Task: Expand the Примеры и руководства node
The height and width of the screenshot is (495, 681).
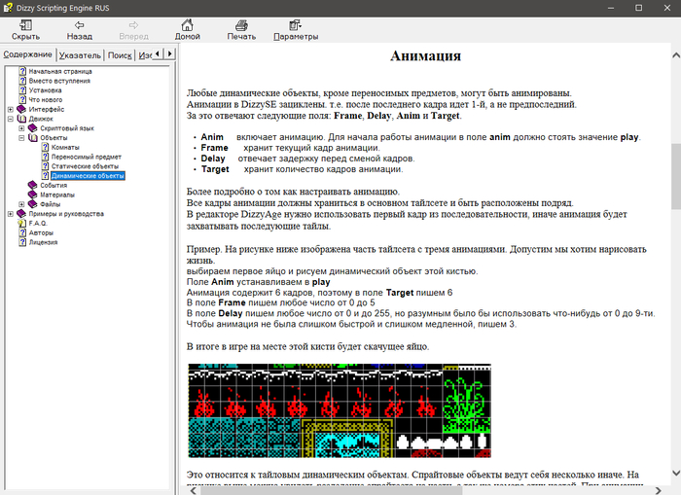Action: click(x=11, y=214)
